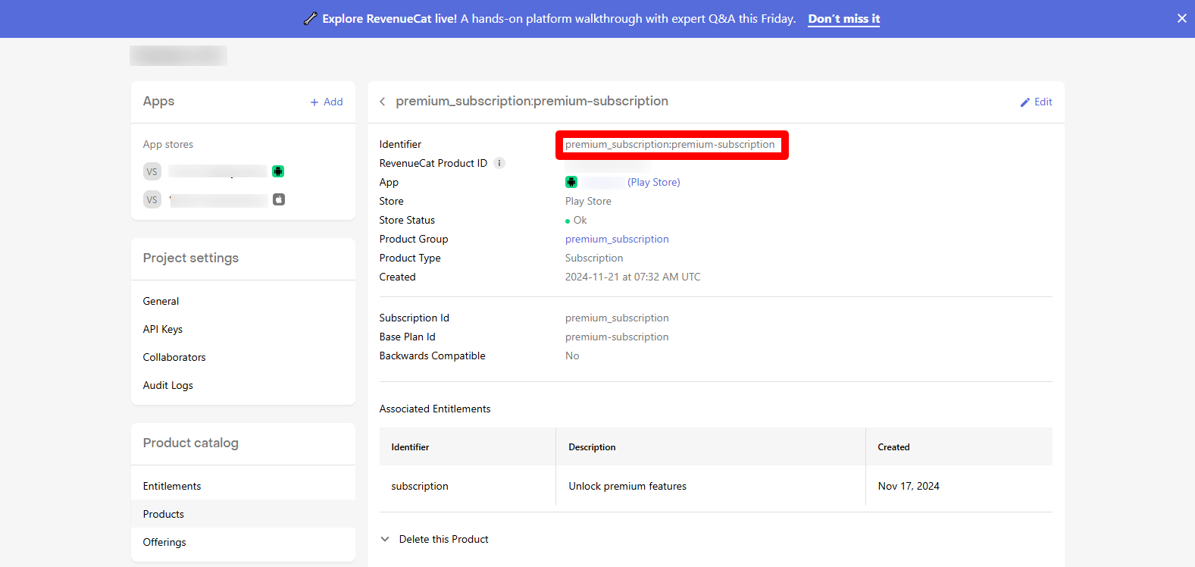Open the API Keys page

point(163,329)
